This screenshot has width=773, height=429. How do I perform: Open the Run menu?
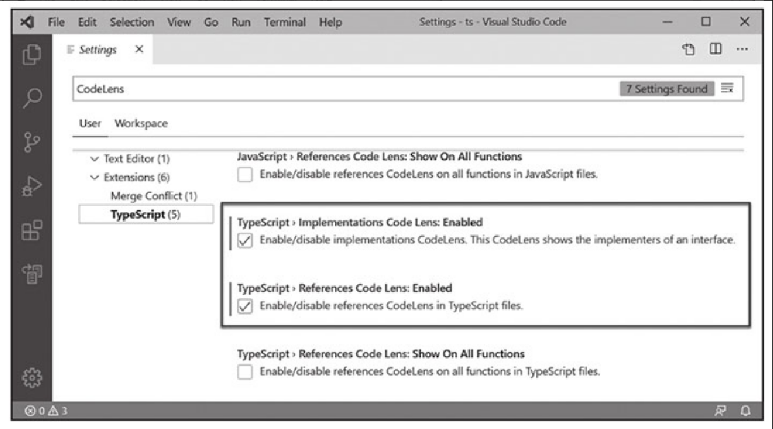pyautogui.click(x=241, y=22)
